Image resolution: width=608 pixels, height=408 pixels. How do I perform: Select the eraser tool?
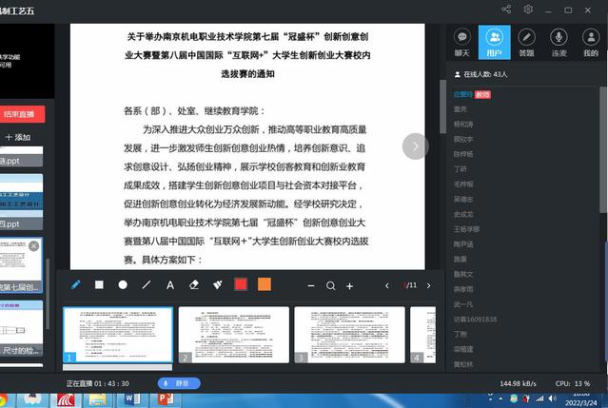pyautogui.click(x=194, y=285)
